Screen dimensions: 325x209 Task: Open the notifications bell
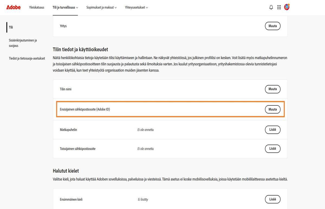point(271,7)
